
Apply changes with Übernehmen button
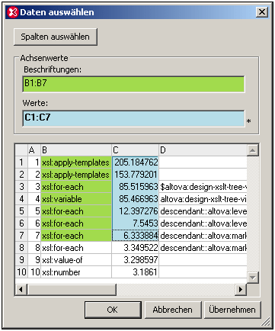(x=232, y=310)
